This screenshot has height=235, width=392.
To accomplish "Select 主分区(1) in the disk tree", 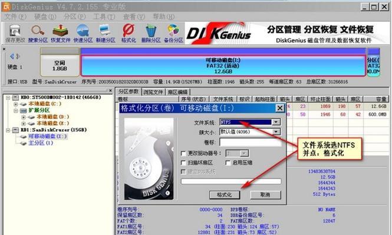I will coord(41,143).
